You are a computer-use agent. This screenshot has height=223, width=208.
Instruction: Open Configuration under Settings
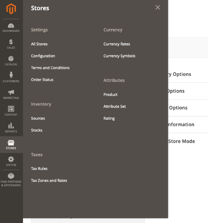[x=43, y=56]
